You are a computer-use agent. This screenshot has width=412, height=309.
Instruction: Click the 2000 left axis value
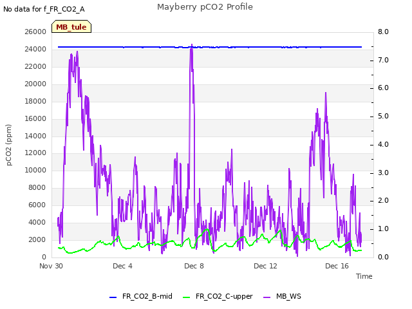(x=37, y=239)
